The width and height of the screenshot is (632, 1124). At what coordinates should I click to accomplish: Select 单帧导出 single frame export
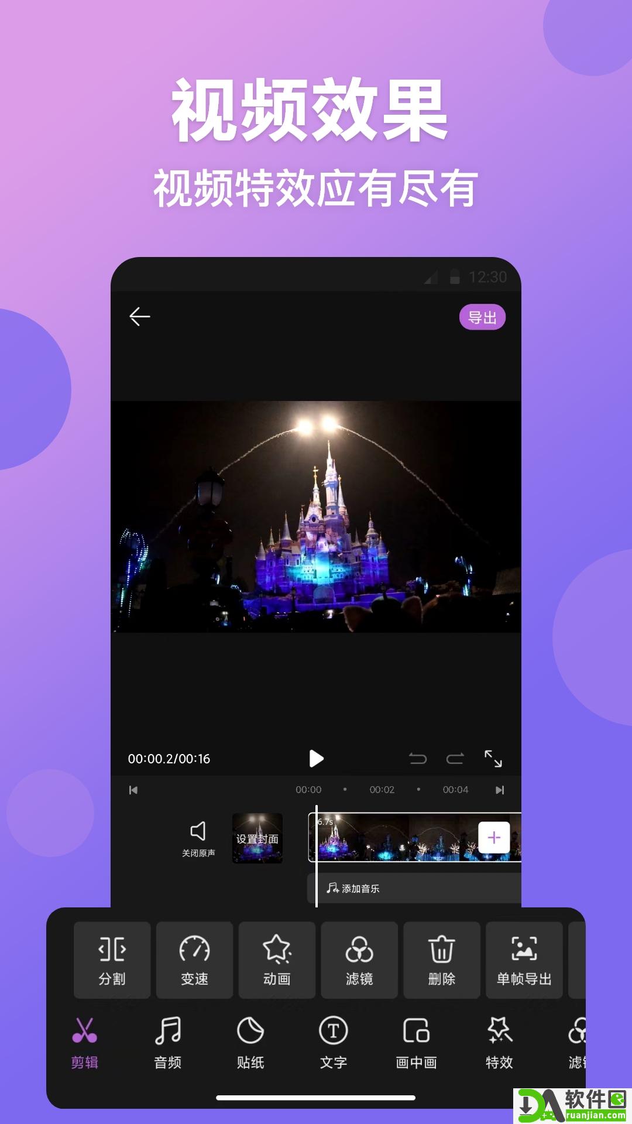(x=524, y=960)
